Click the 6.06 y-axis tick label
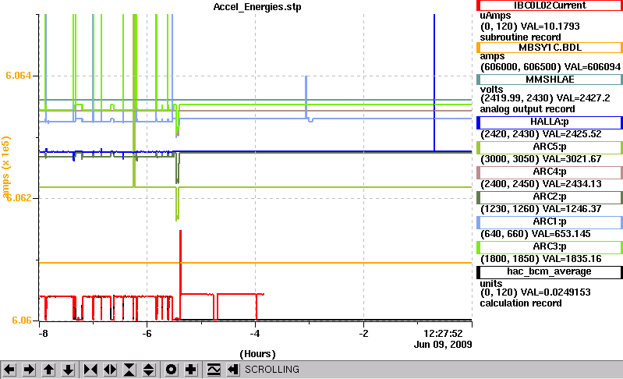 pos(22,321)
